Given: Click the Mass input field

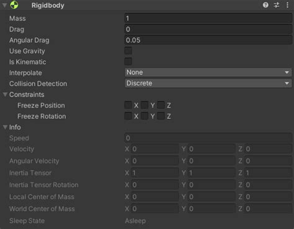Looking at the screenshot, I should 208,19.
